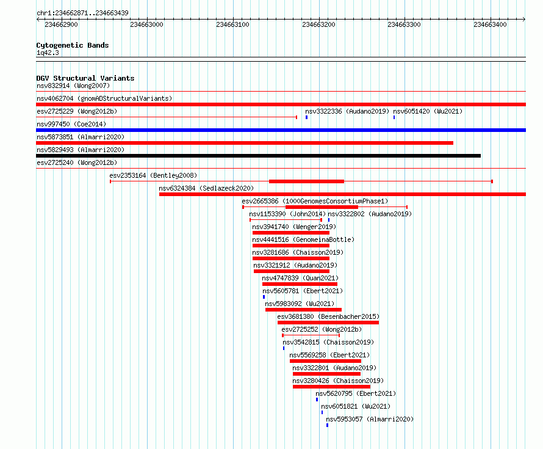Image resolution: width=543 pixels, height=449 pixels.
Task: Click the thick red segment of esv2665386
Action: click(322, 207)
